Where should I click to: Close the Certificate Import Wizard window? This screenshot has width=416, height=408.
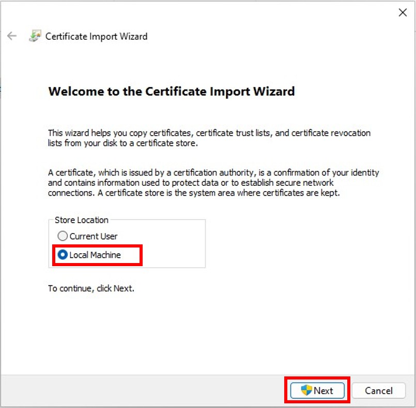[x=403, y=12]
